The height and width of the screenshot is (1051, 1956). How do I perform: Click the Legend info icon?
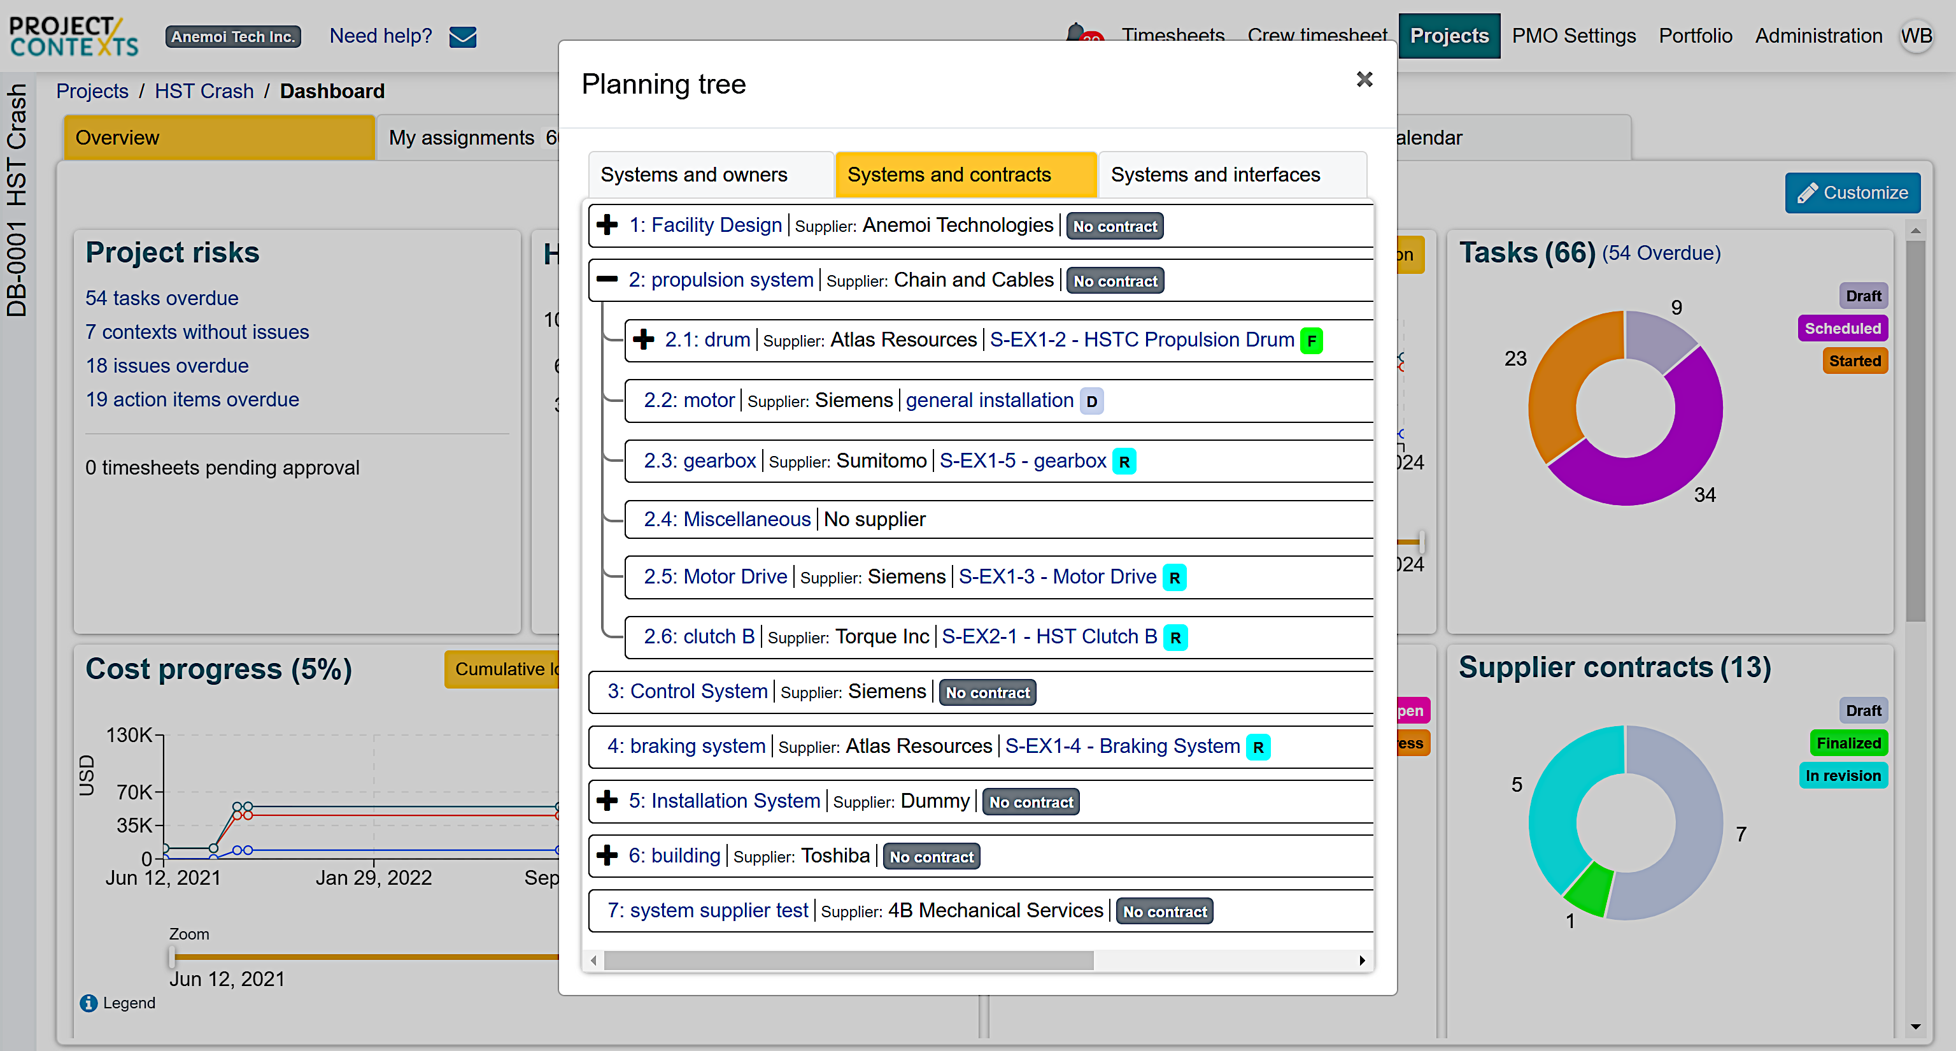pyautogui.click(x=88, y=1003)
